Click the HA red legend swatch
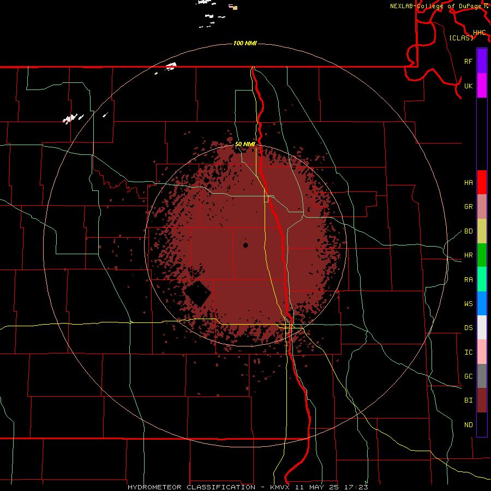The width and height of the screenshot is (491, 491). (x=482, y=182)
